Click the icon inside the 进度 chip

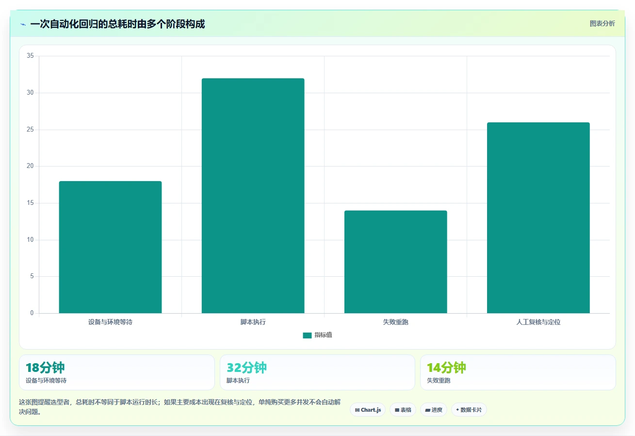[x=428, y=410]
